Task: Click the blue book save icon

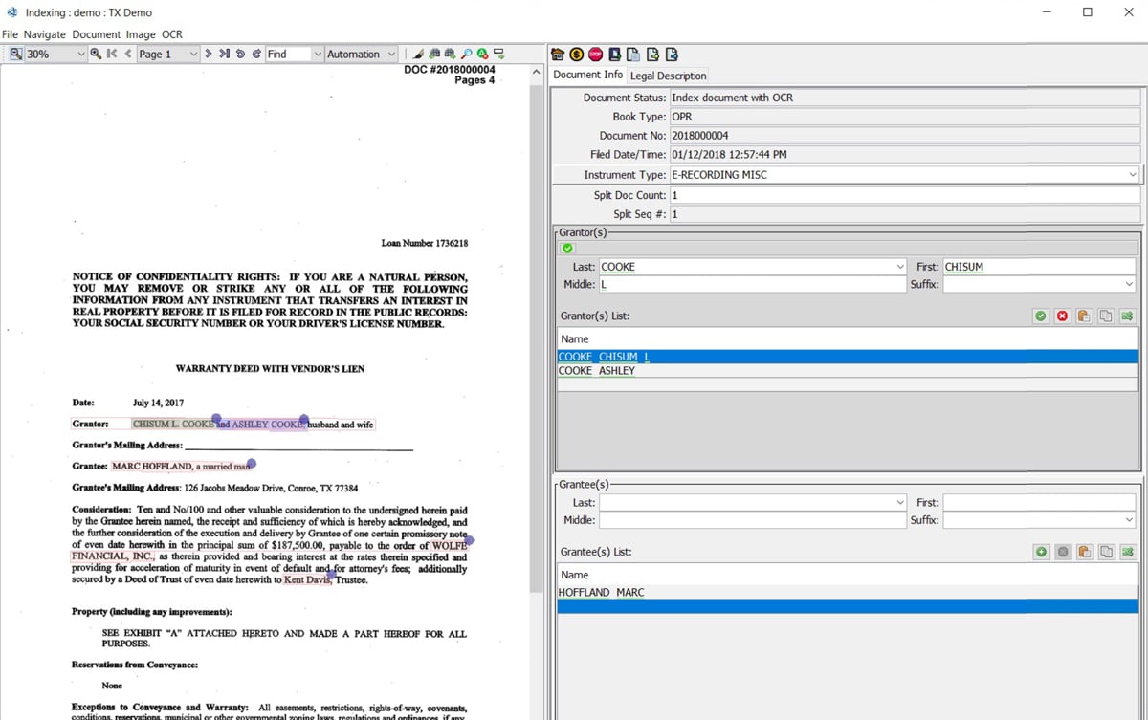Action: [x=615, y=55]
